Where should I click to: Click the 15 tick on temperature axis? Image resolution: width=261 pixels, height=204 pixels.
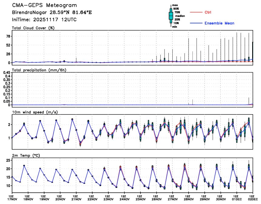click(x=8, y=177)
